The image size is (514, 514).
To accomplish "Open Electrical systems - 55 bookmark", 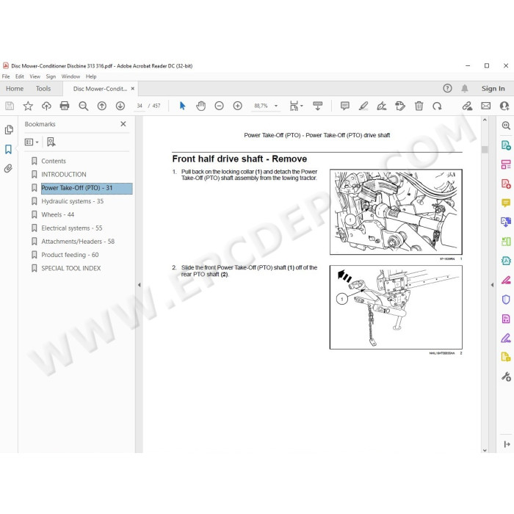I will click(x=72, y=228).
